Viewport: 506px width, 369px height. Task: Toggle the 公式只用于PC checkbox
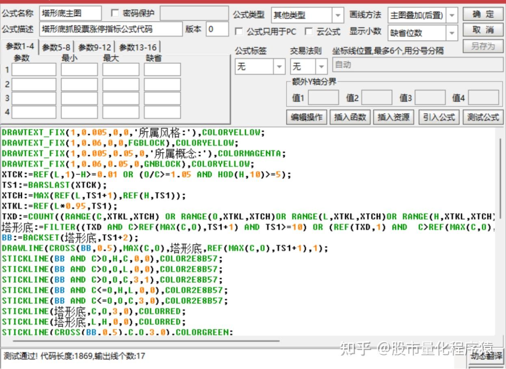click(239, 32)
